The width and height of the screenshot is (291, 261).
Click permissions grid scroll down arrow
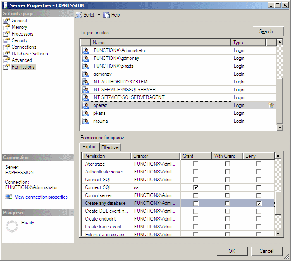click(278, 234)
